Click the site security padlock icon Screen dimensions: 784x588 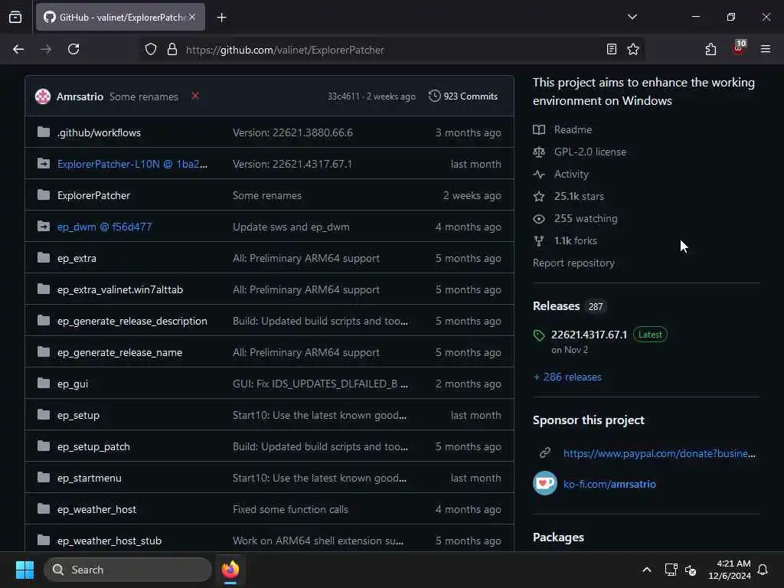coord(172,50)
